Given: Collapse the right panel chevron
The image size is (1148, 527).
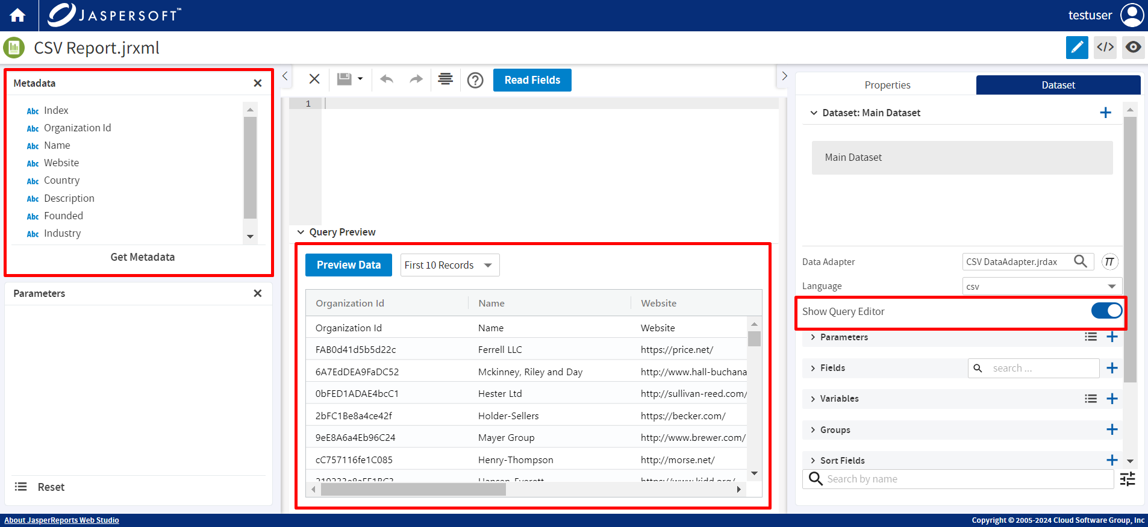Looking at the screenshot, I should click(784, 76).
